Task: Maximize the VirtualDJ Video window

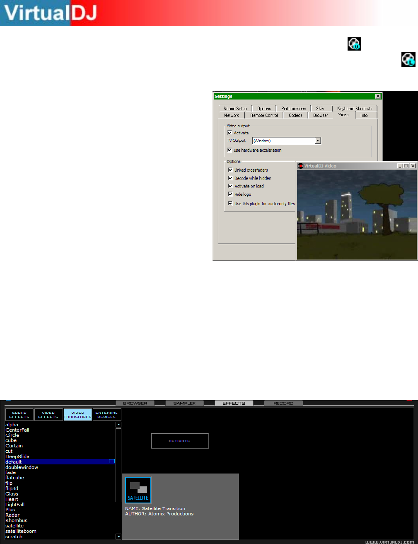Action: coord(406,166)
